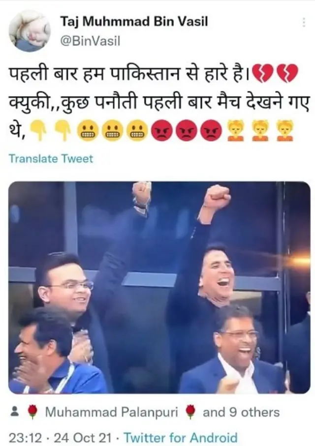The image size is (315, 446).
Task: Click the middle angry red face emoji
Action: coord(186,131)
